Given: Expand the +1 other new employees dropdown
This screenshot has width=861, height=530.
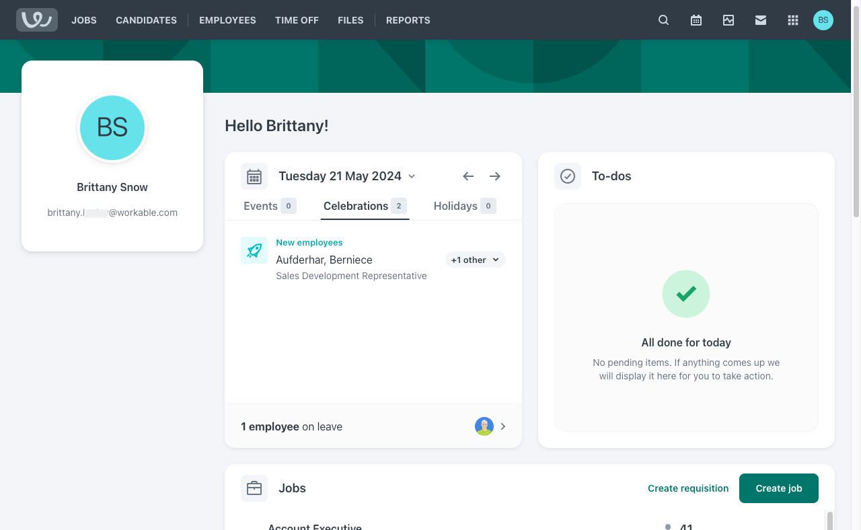Looking at the screenshot, I should [475, 260].
